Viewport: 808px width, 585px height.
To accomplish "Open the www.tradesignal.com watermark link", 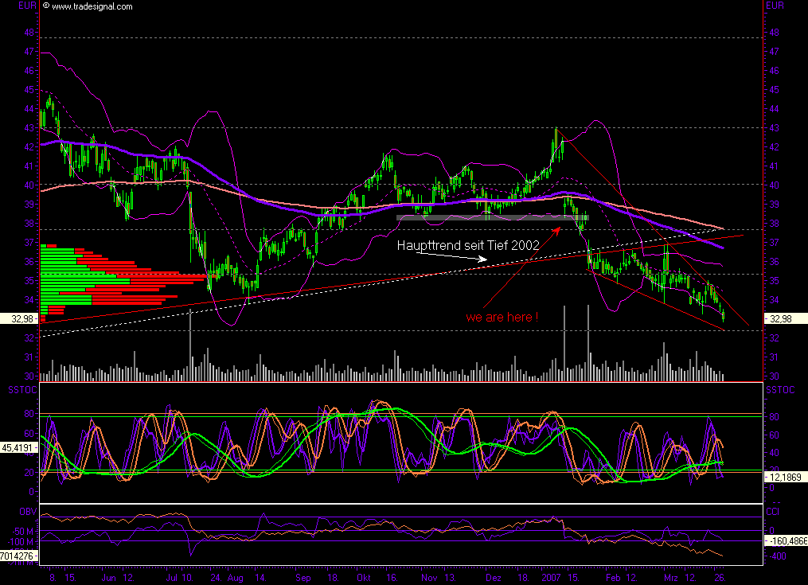I will tap(92, 6).
